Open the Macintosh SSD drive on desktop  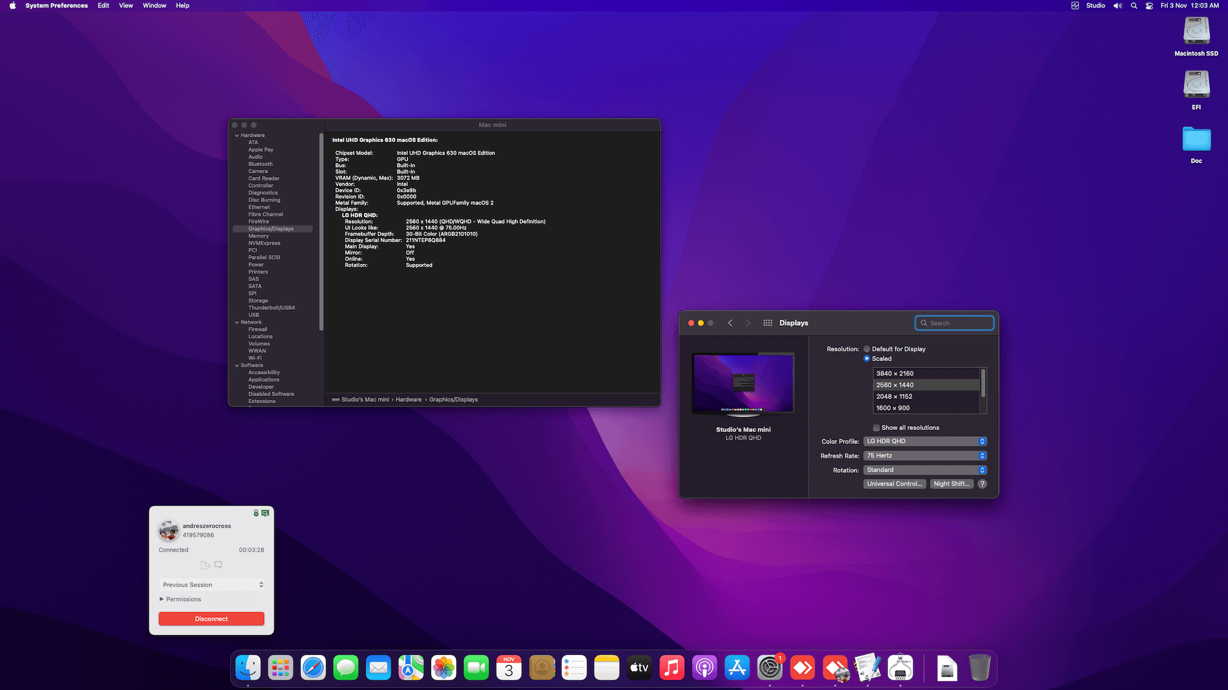coord(1196,31)
